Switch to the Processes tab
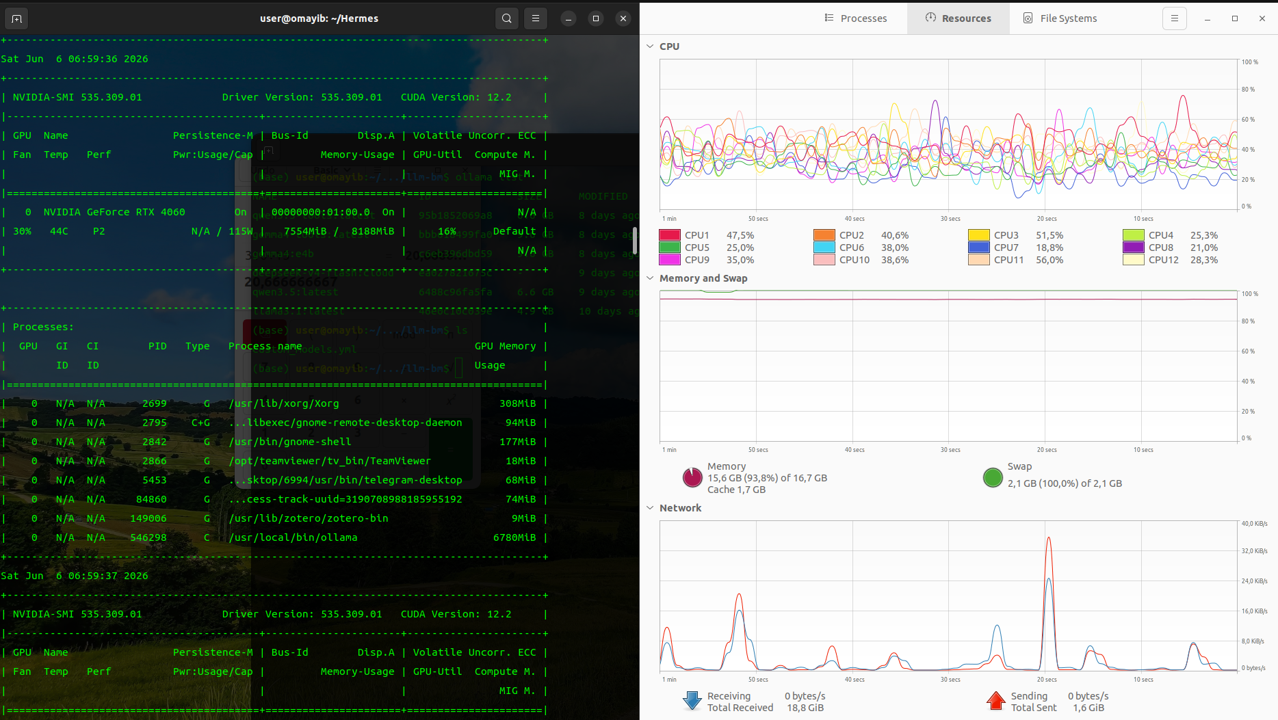Viewport: 1278px width, 720px height. coord(856,18)
